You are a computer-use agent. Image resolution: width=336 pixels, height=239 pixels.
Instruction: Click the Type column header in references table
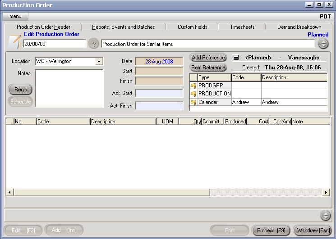[214, 77]
